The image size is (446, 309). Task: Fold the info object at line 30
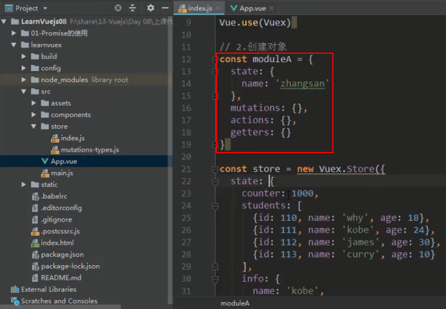[x=215, y=279]
